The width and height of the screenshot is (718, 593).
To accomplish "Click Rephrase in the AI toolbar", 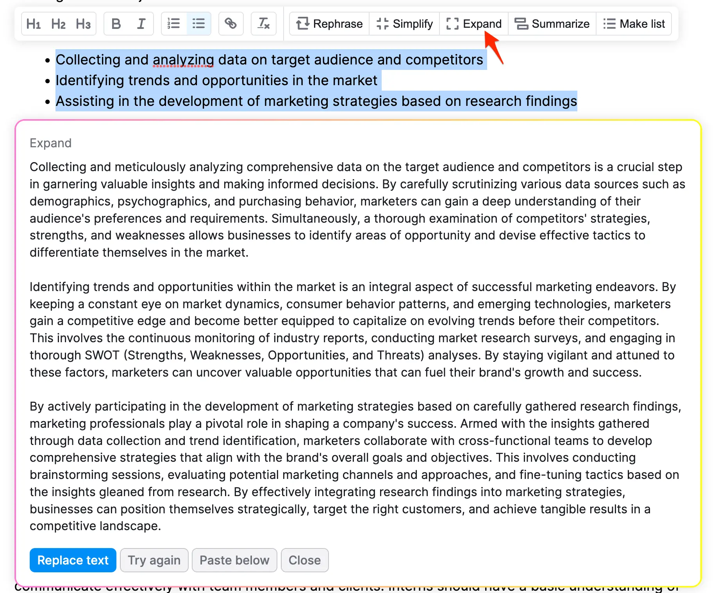I will pos(329,24).
